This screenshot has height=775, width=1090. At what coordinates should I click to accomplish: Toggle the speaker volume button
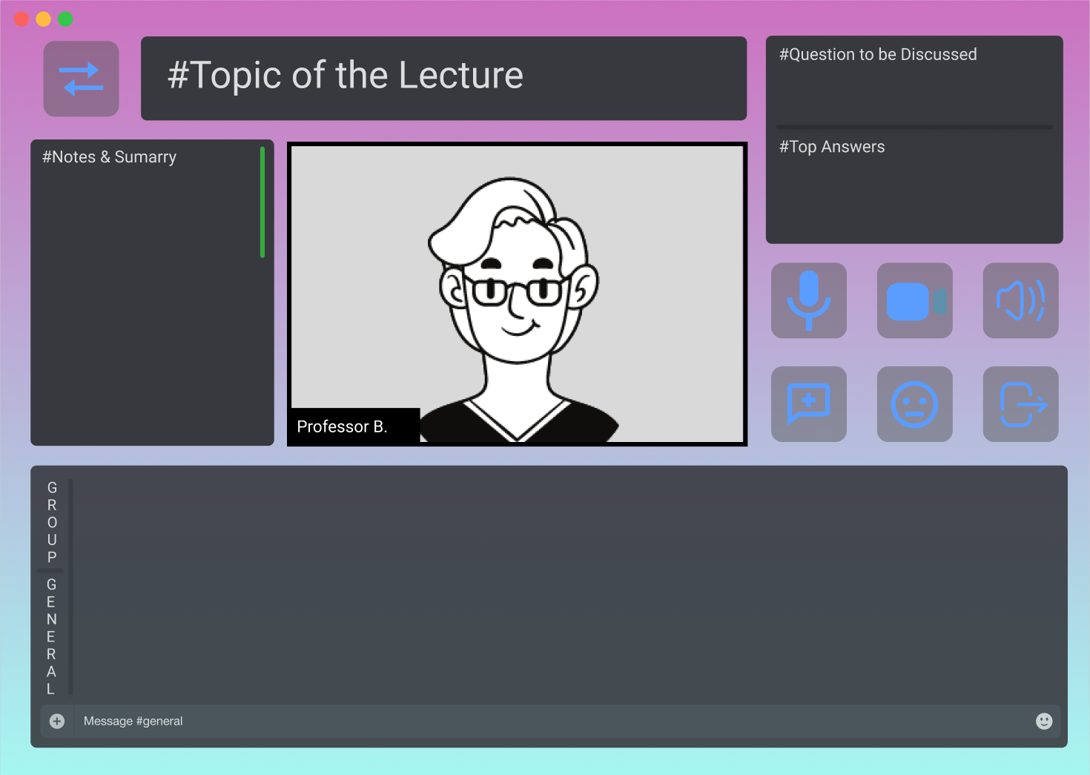pos(1021,300)
